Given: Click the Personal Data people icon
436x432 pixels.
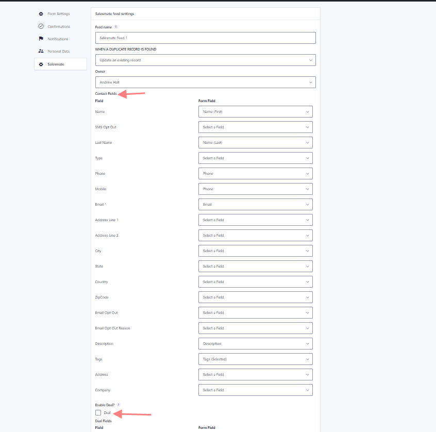Looking at the screenshot, I should click(41, 51).
